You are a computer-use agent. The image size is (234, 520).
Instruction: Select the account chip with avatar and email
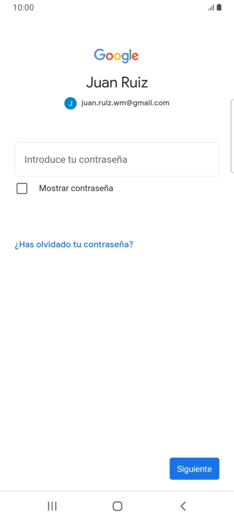coord(116,103)
